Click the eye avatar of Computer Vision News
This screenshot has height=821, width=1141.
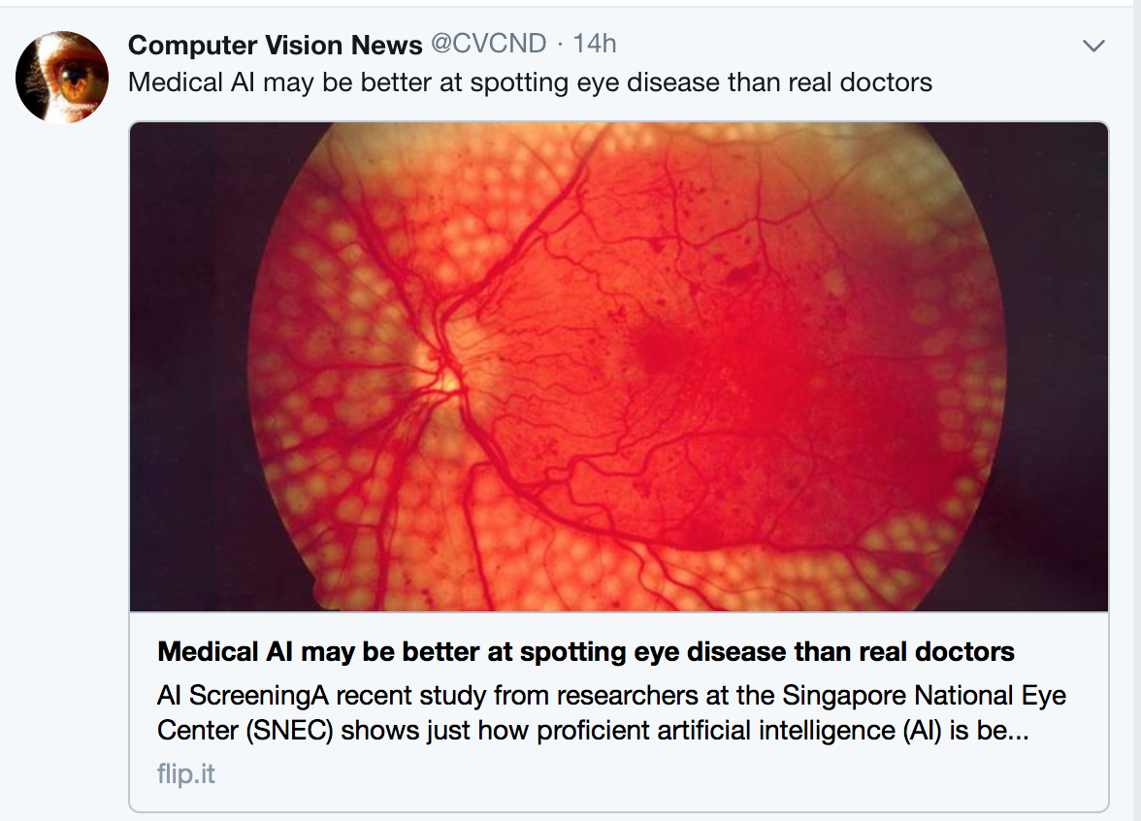[x=62, y=77]
